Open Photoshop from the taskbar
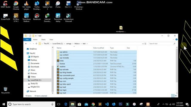Viewport: 191px width, 107px height. pos(121,104)
